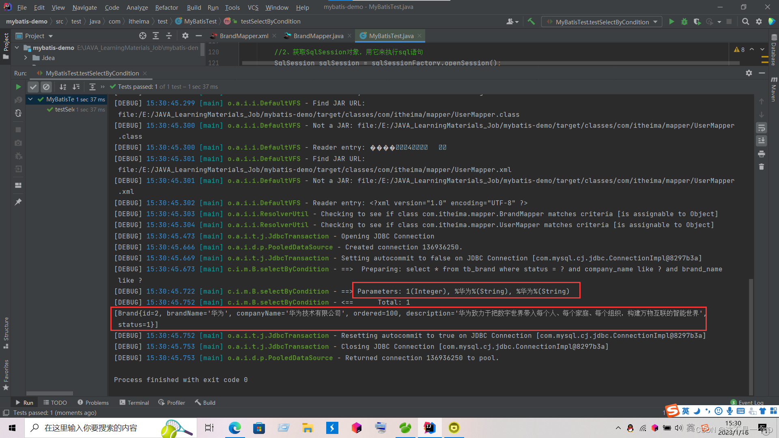The width and height of the screenshot is (779, 438).
Task: Hide the Run tool window
Action: 762,73
